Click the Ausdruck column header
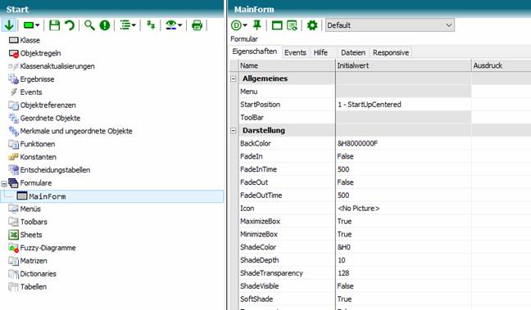 pos(501,65)
